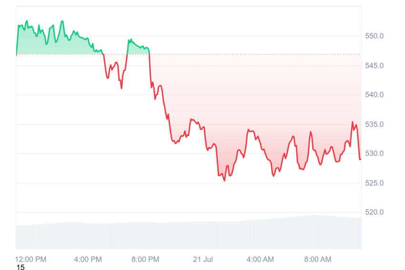Click the 530.0 price axis label
Screen dimensions: 405x270
[374, 154]
